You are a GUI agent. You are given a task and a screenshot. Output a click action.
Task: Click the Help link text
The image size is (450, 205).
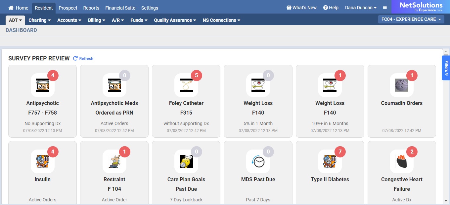[334, 8]
